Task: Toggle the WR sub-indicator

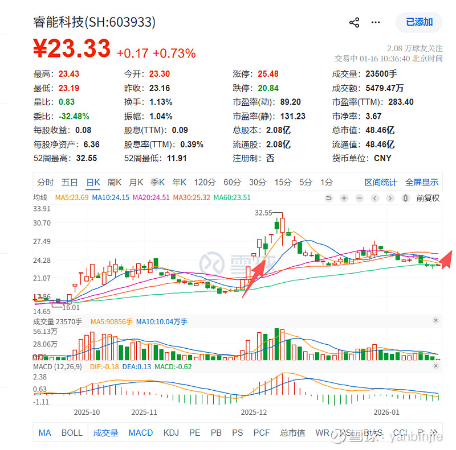Action: pos(322,432)
